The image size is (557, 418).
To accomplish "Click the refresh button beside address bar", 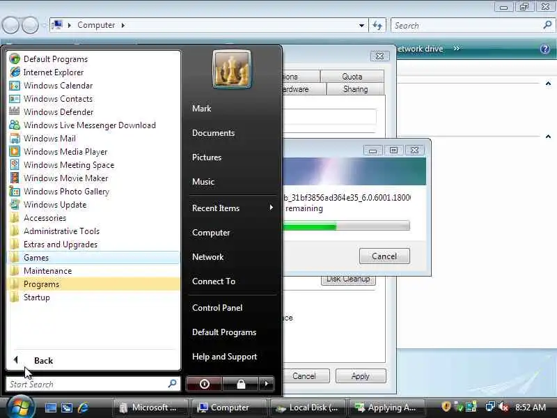I will pos(377,25).
